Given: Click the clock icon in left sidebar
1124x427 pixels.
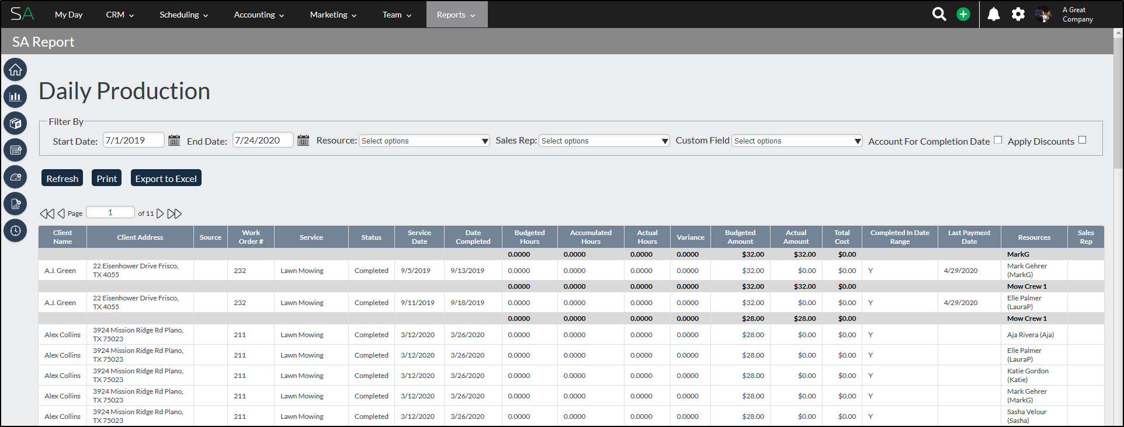Looking at the screenshot, I should pos(15,230).
